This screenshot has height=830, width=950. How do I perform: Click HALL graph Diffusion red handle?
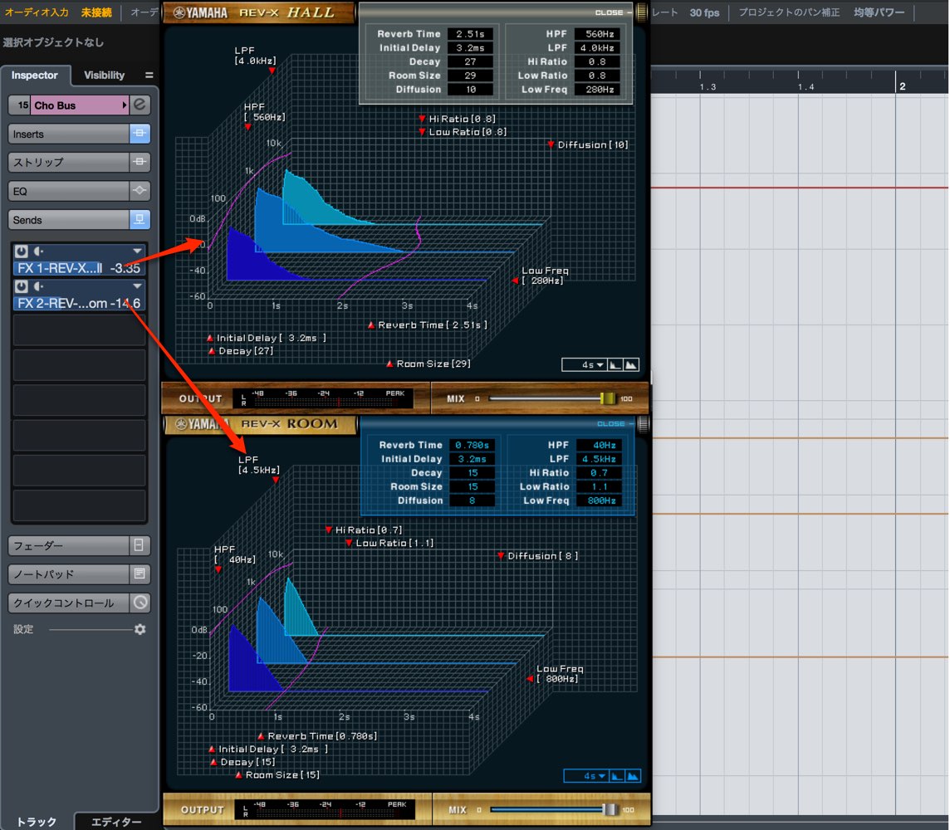click(550, 144)
